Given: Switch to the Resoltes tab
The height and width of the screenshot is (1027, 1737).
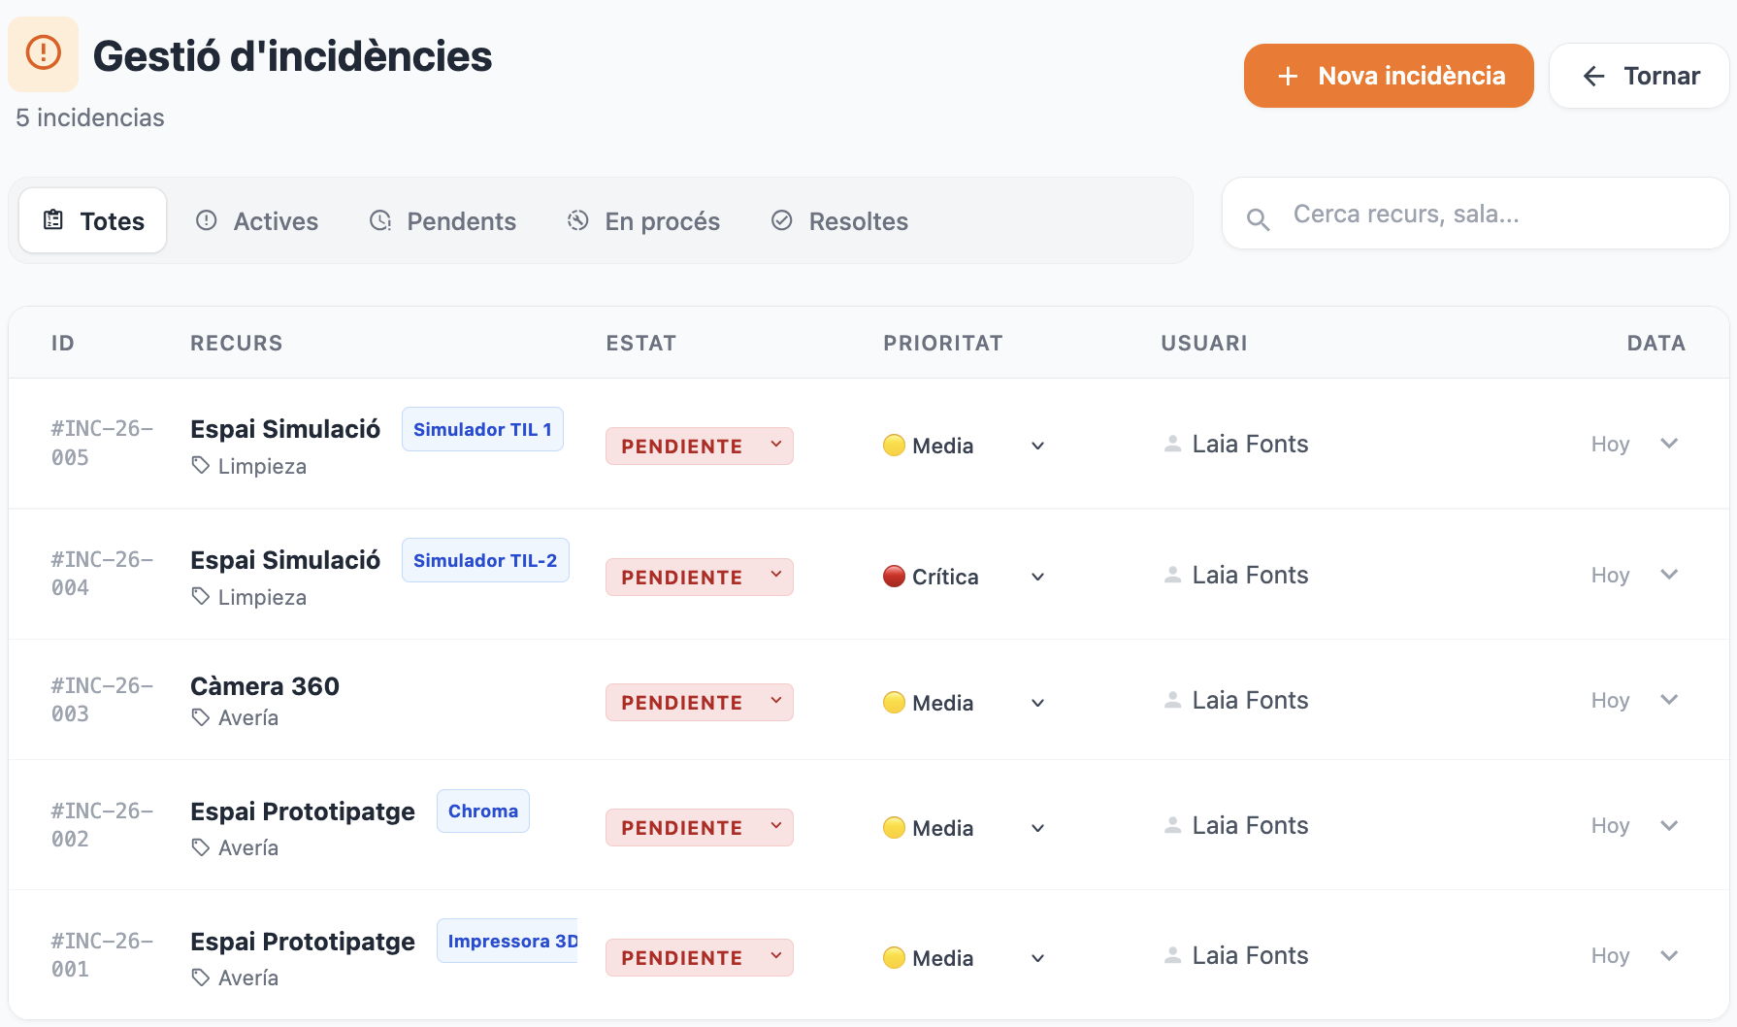Looking at the screenshot, I should click(839, 221).
